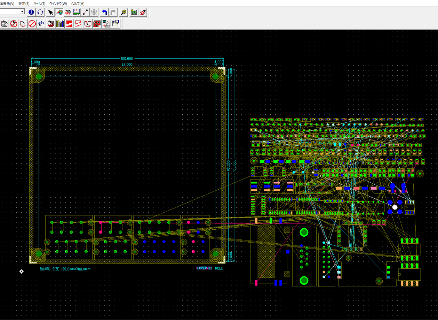This screenshot has width=438, height=320.
Task: Click the origin crosshair marker on canvas
Action: tap(21, 271)
